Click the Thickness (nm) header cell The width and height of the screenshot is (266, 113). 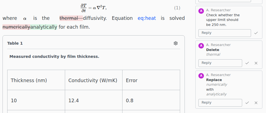[x=36, y=80]
